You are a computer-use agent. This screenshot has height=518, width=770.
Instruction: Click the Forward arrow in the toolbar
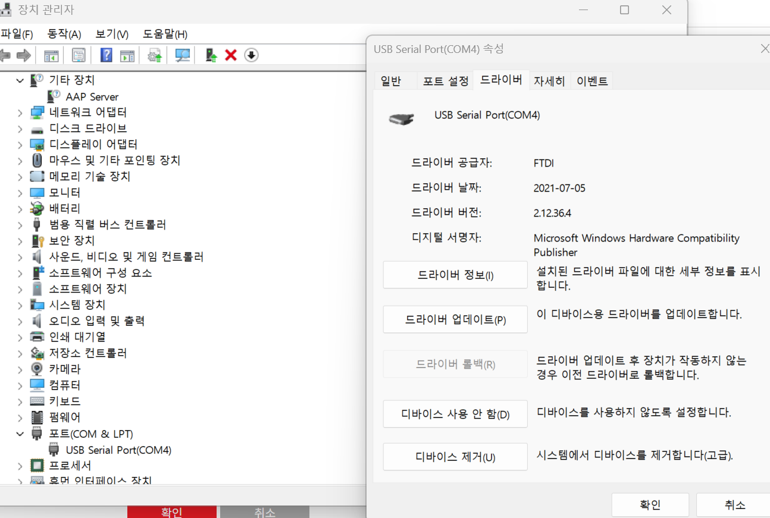pyautogui.click(x=24, y=55)
